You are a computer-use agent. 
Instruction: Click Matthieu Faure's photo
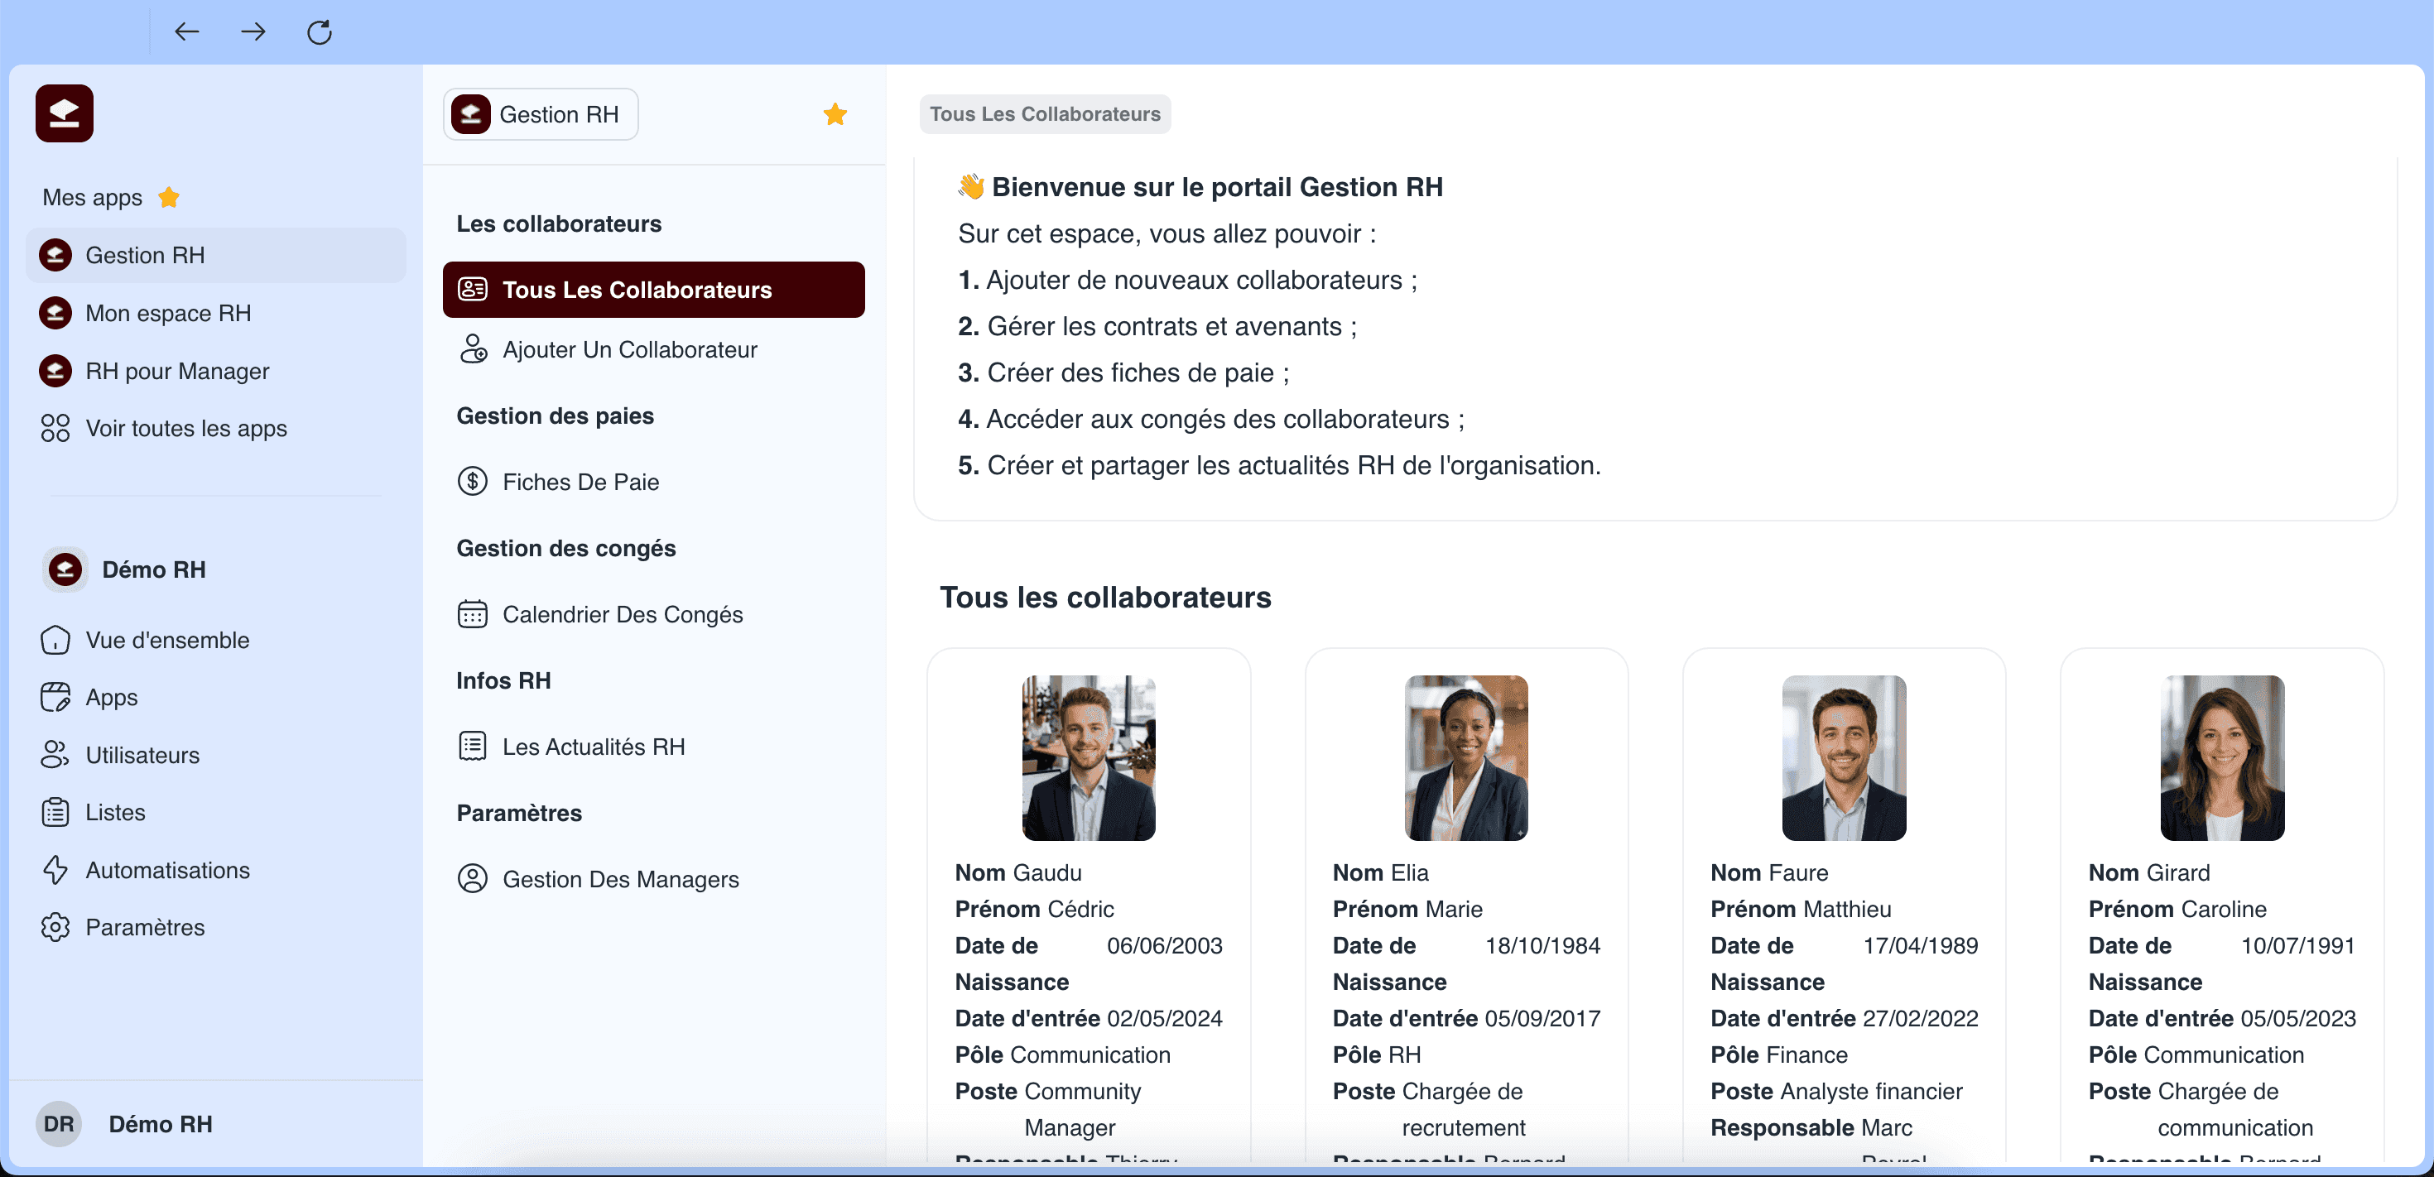tap(1845, 757)
